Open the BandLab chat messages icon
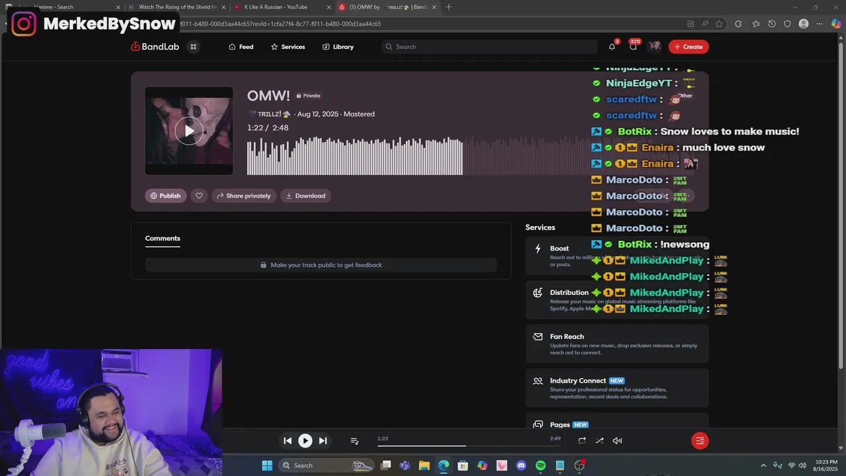 (x=633, y=47)
